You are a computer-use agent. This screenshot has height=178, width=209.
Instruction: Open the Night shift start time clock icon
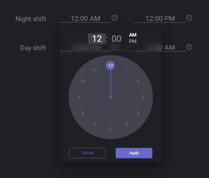tap(115, 18)
